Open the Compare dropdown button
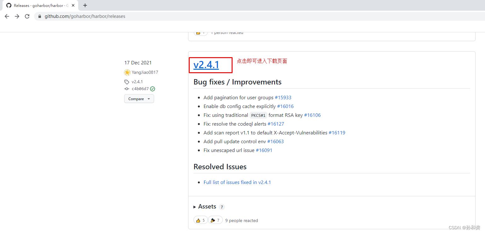Screen dimensions: 485x233 139,99
